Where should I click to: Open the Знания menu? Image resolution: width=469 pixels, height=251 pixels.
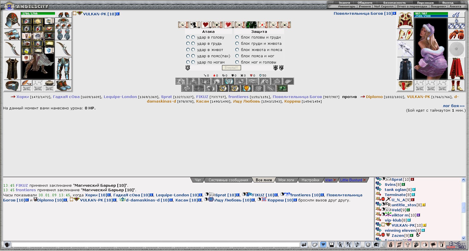pyautogui.click(x=344, y=3)
